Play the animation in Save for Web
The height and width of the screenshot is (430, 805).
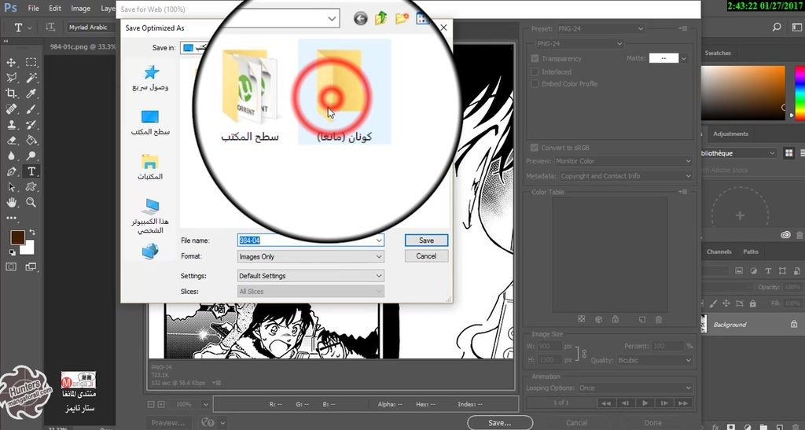[645, 403]
